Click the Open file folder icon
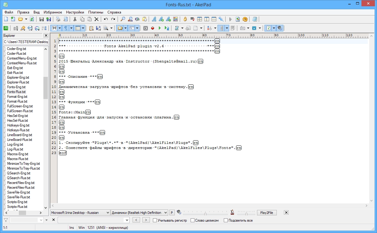Screen dimensions: 377x233 click(x=20, y=19)
